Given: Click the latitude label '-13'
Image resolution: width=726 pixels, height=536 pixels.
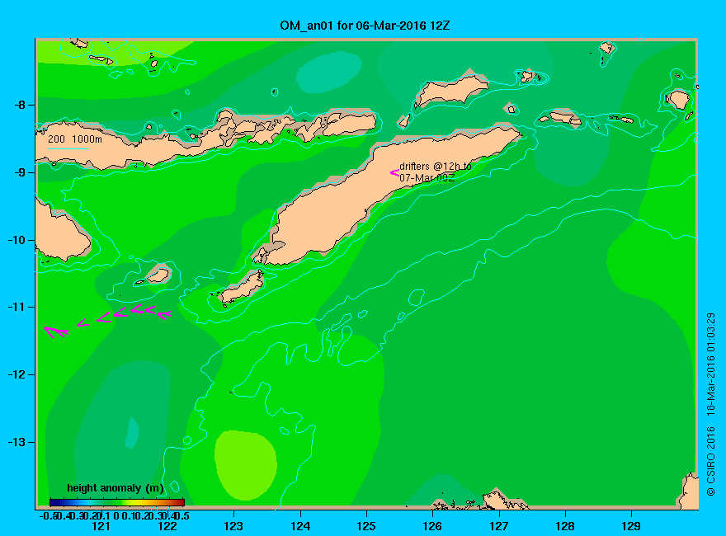Looking at the screenshot, I should [x=16, y=442].
